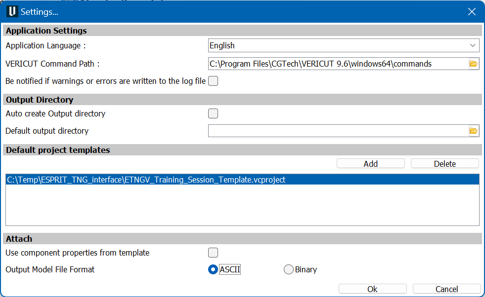The image size is (485, 297).
Task: Check Use component properties from template
Action: [x=213, y=253]
